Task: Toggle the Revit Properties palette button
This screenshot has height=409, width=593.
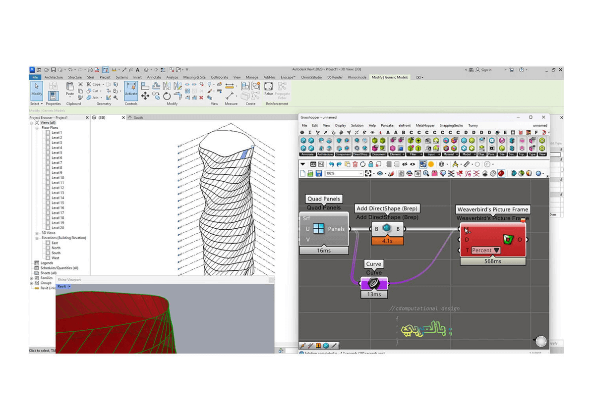Action: pos(53,94)
